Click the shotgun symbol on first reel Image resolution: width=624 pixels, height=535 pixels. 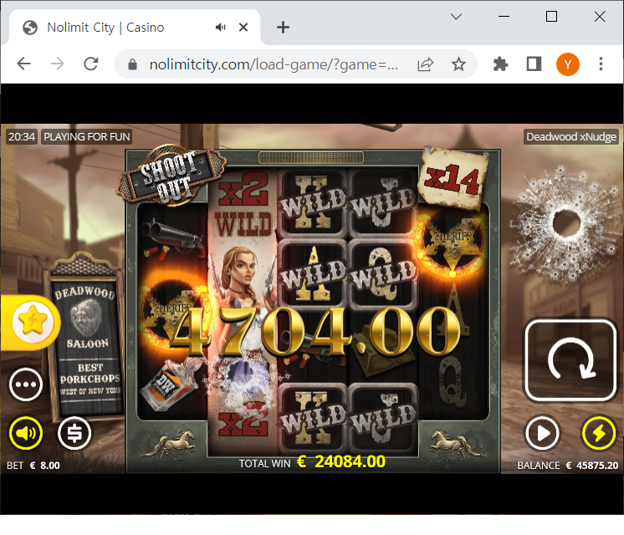(x=172, y=239)
